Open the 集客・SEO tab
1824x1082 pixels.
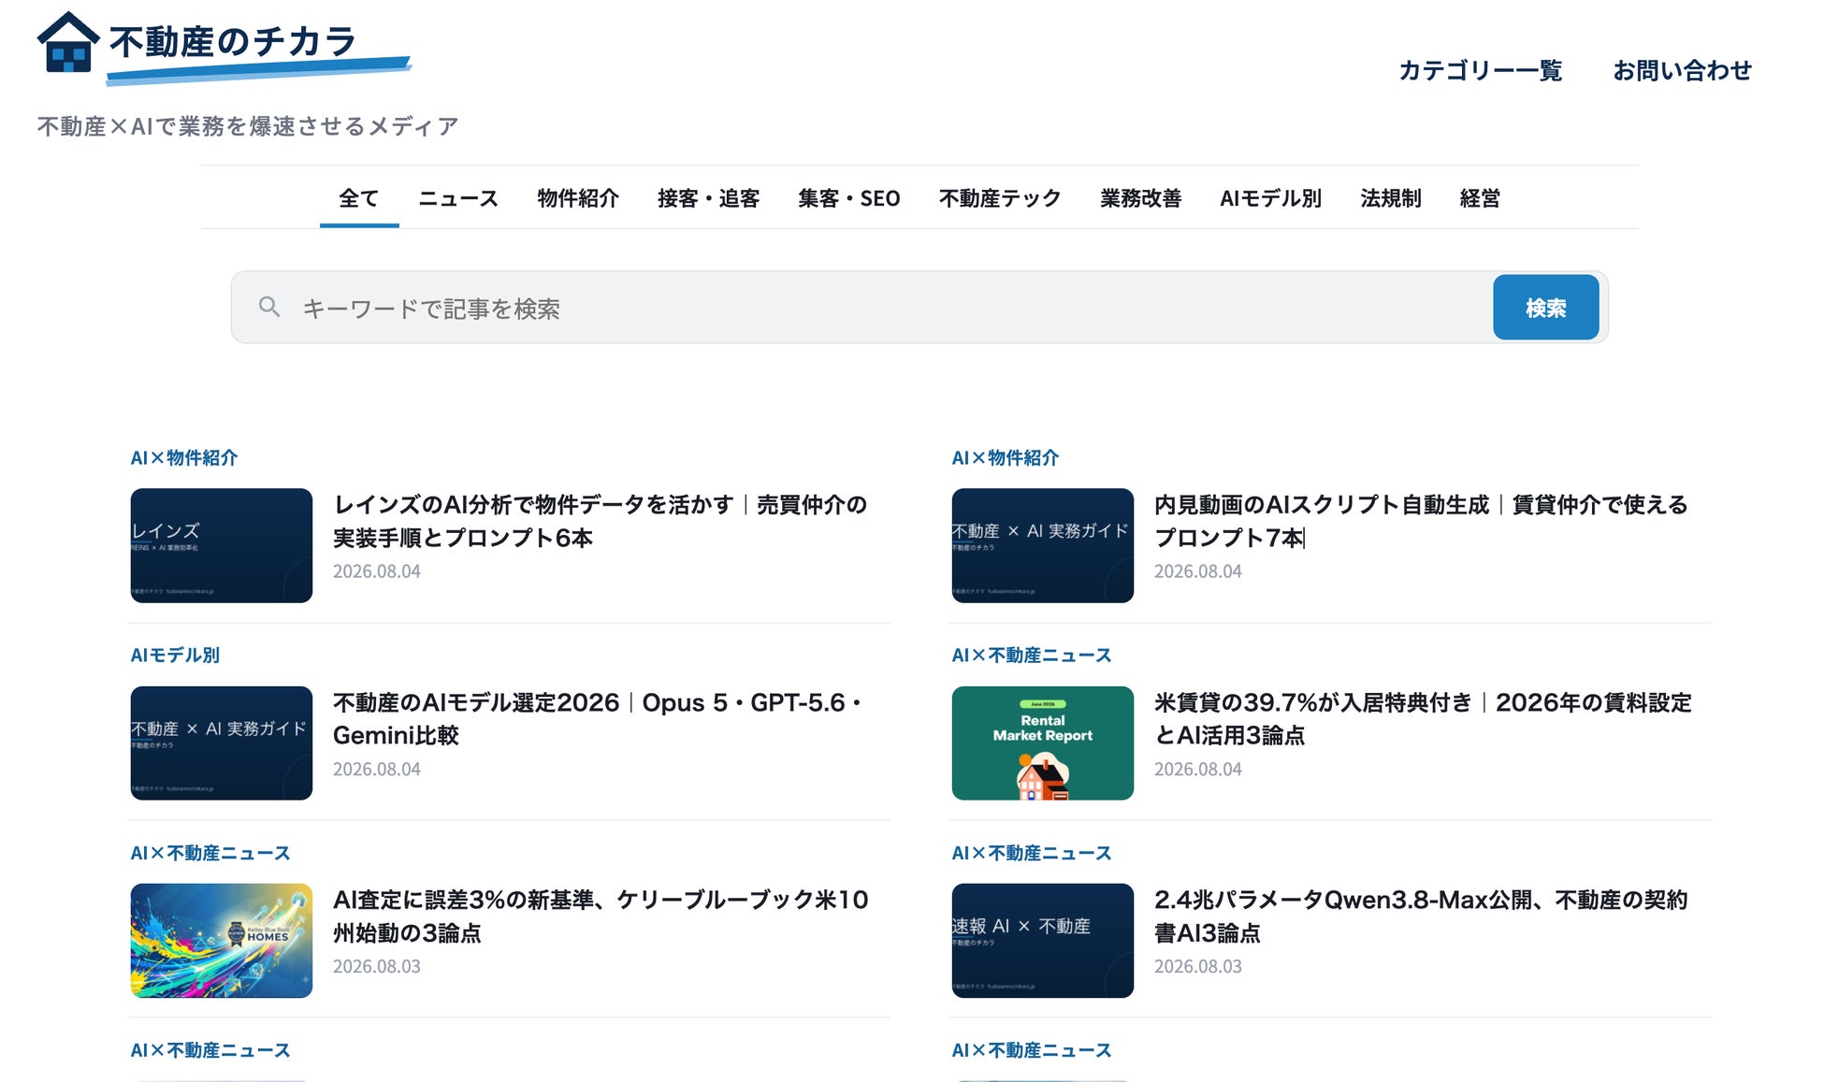click(848, 198)
